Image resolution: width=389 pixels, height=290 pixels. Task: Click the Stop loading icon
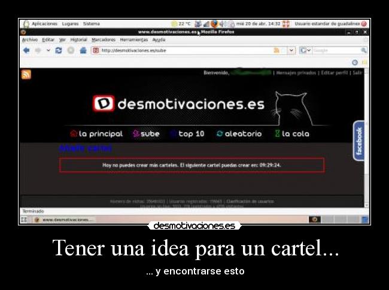[x=71, y=50]
